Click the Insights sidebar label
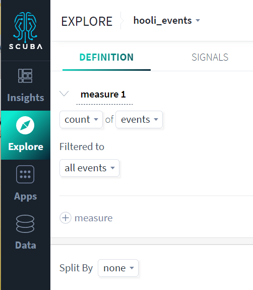Viewport: 253px width, 290px height. point(26,98)
